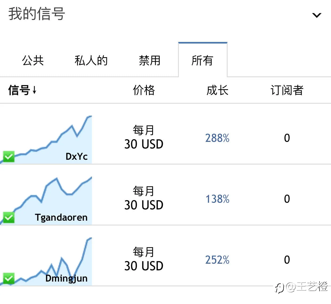Switch to the 禁用 tab
This screenshot has width=331, height=304.
point(150,60)
